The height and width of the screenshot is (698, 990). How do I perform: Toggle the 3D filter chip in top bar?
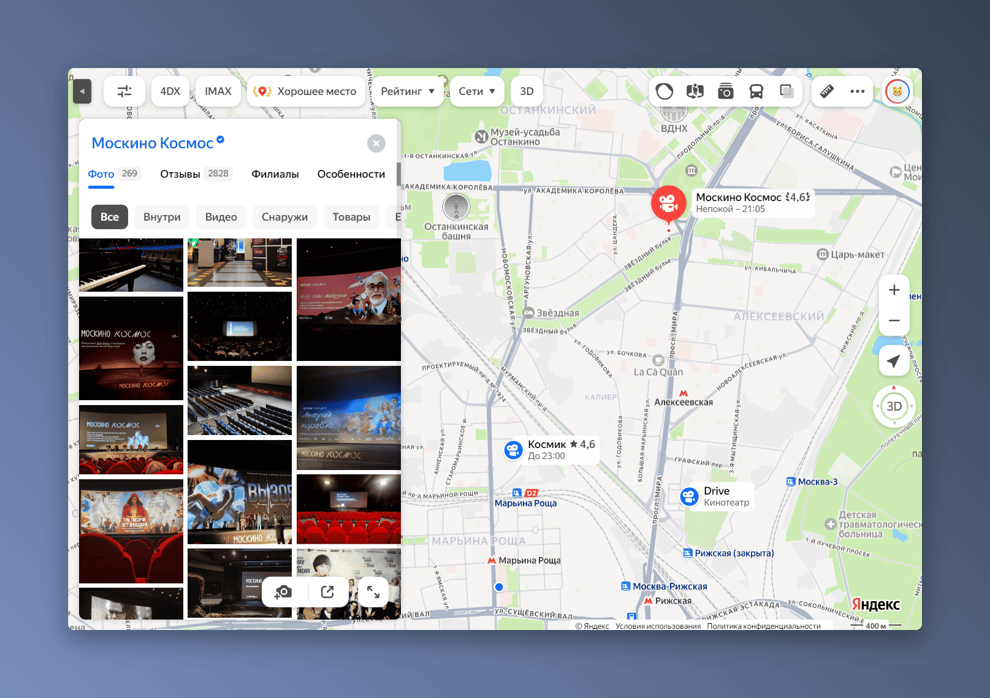point(527,91)
